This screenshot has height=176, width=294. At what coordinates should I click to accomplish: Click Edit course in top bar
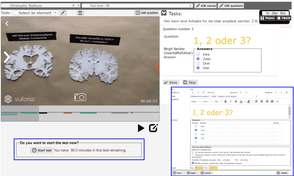pyautogui.click(x=206, y=6)
